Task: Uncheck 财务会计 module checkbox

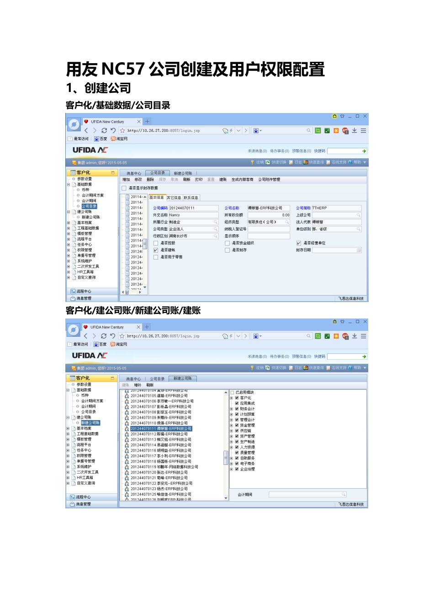Action: coord(237,409)
